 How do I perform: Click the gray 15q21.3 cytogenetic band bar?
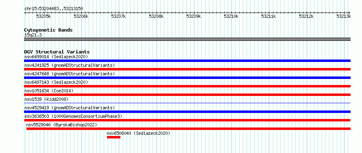(187, 39)
